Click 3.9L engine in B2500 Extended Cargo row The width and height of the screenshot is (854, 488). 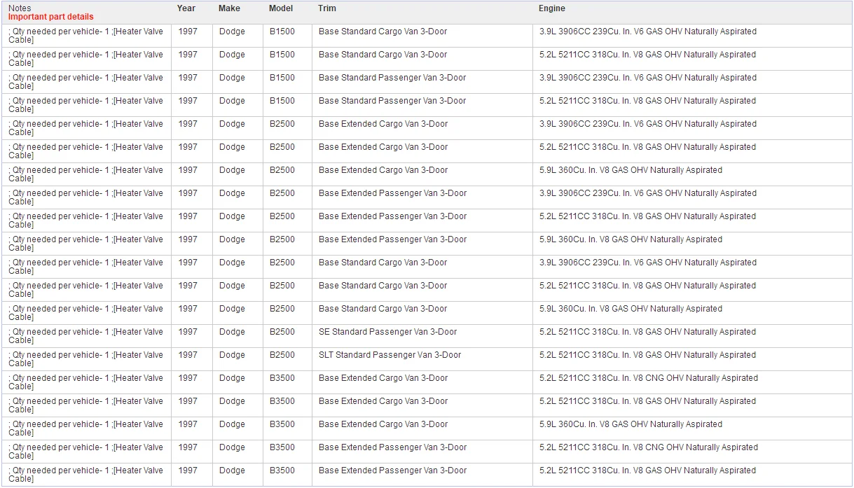[648, 124]
